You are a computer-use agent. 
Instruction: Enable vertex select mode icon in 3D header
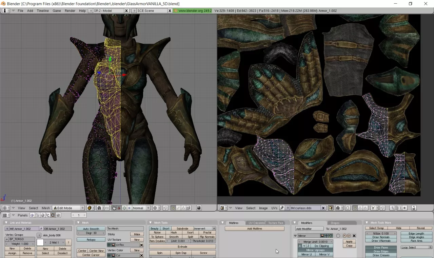[x=173, y=208]
